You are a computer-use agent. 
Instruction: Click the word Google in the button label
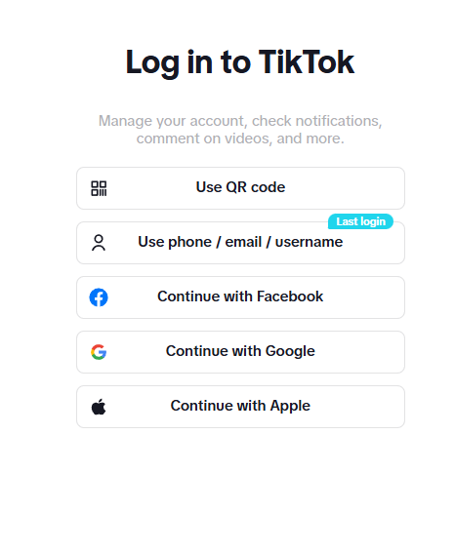(x=290, y=351)
